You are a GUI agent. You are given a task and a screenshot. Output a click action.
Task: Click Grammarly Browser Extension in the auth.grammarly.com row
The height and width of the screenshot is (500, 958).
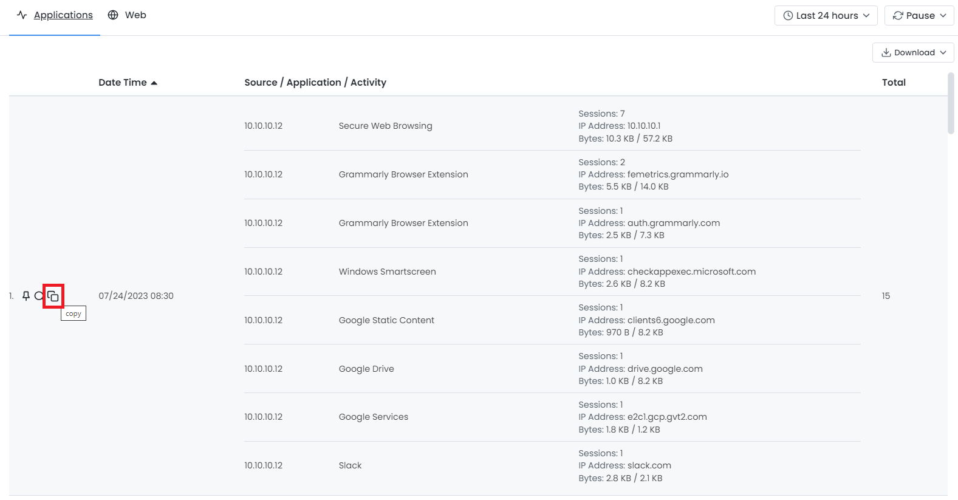pos(403,223)
